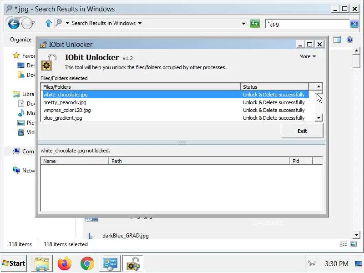
Task: Select Documents library in navigation pane
Action: [26, 104]
